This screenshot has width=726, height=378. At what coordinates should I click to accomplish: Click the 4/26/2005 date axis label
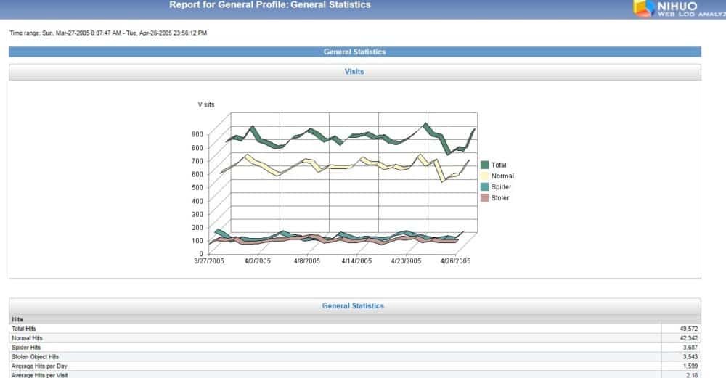[x=455, y=261]
